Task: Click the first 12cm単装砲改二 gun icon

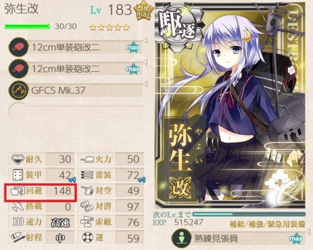Action: pos(18,47)
